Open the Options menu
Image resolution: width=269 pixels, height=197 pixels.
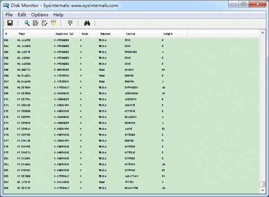click(39, 15)
